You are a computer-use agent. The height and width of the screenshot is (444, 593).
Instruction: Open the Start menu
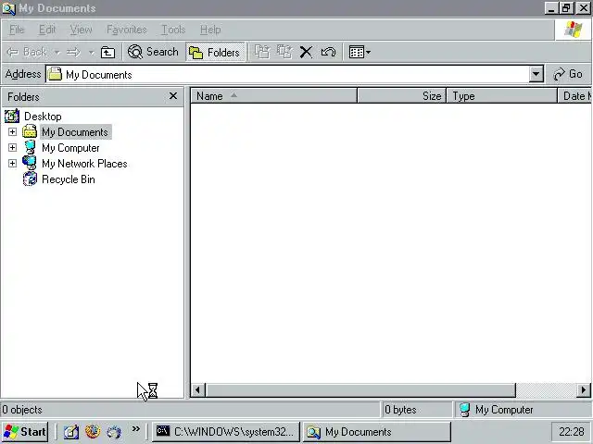[25, 432]
